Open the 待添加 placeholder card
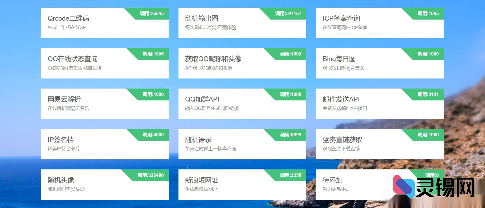Viewport: 485px width, 208px height. tap(380, 184)
